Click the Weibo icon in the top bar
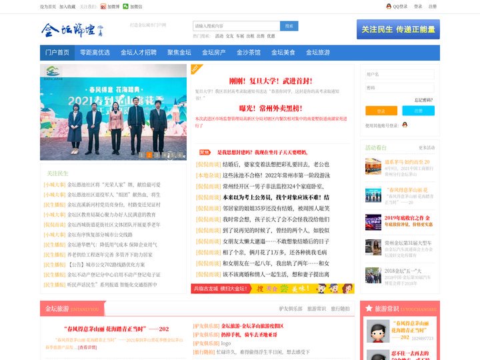Viewport: 480px width, 360px height. (103, 7)
